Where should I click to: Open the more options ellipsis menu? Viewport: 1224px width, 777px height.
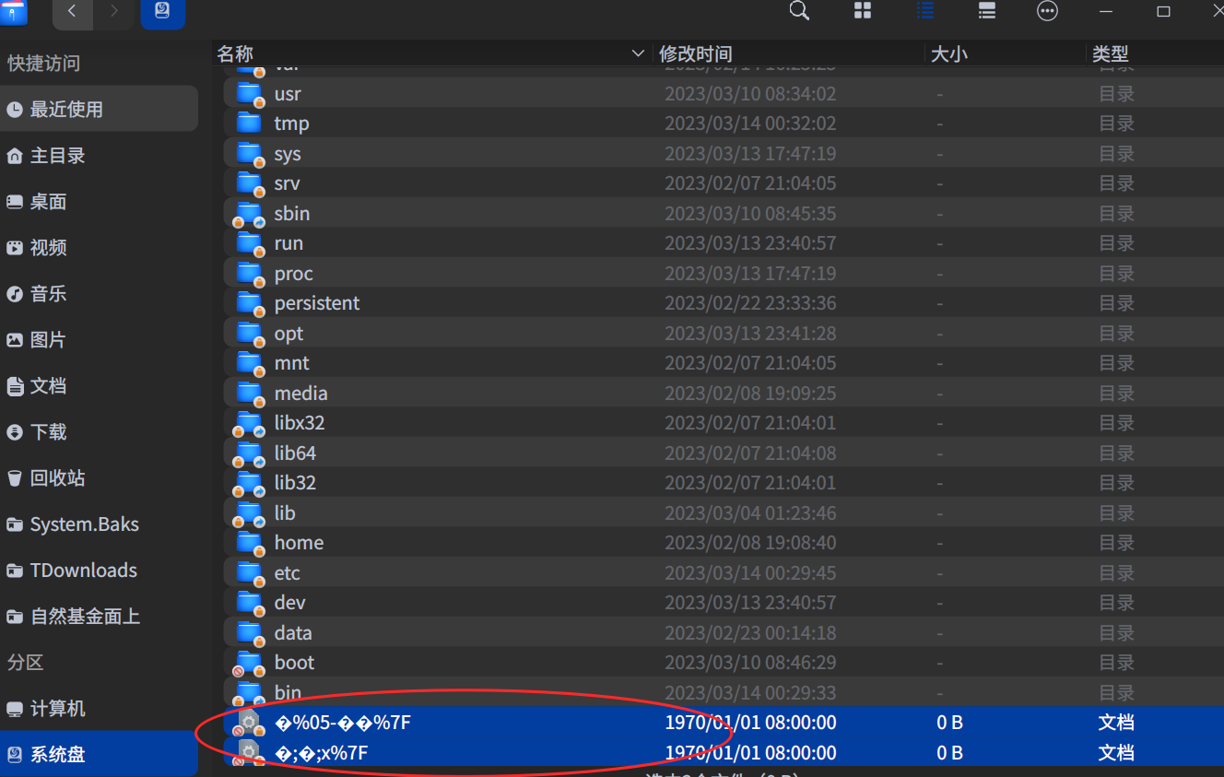1048,11
